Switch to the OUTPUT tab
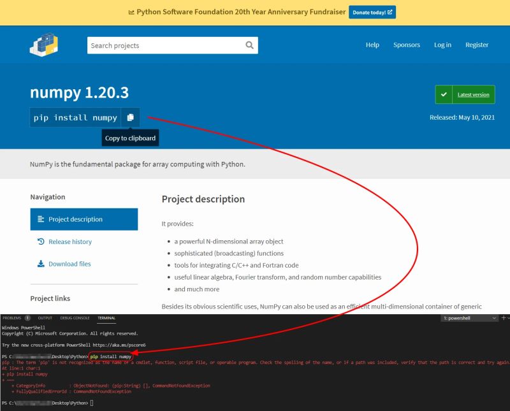510x411 pixels. click(45, 317)
